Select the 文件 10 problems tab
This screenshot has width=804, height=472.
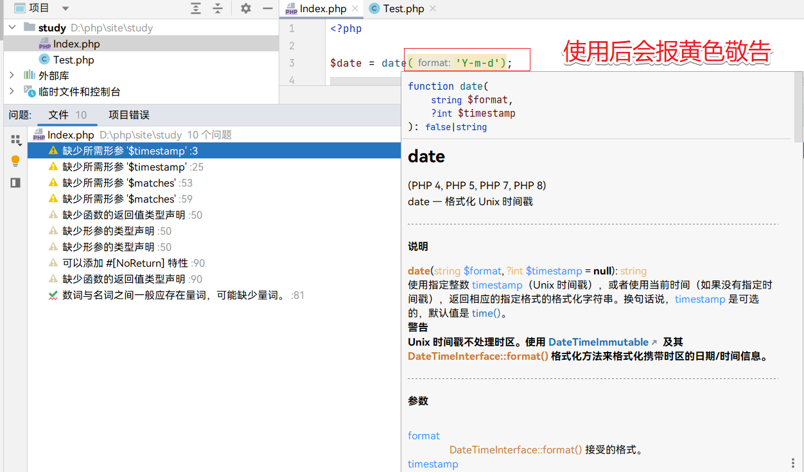(67, 115)
